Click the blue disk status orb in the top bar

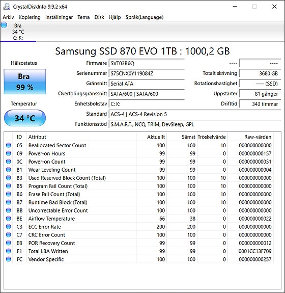coord(4,25)
